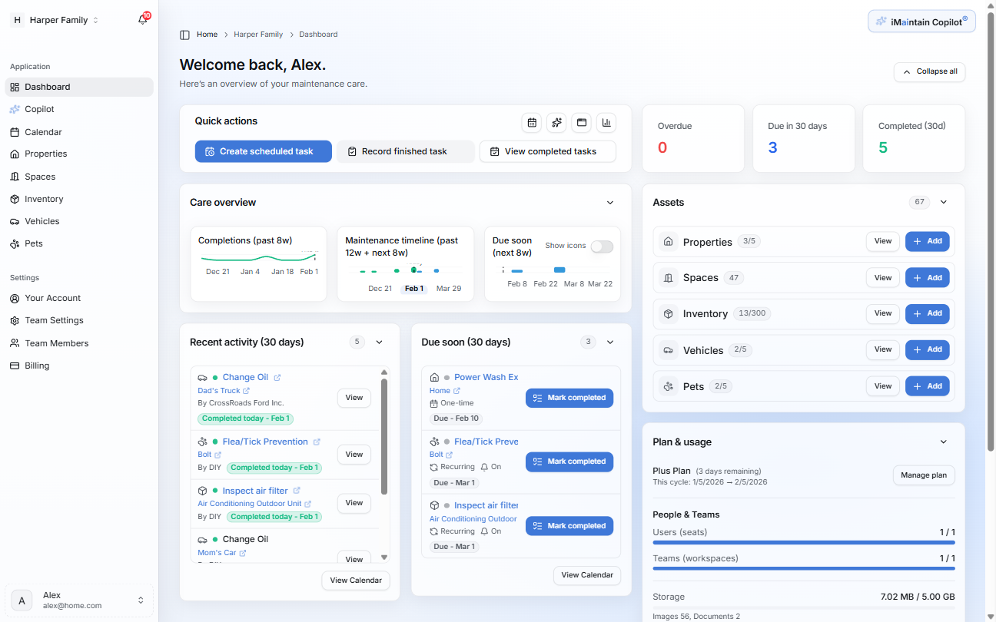
Task: Click the Recent activity scrollbar
Action: point(384,436)
